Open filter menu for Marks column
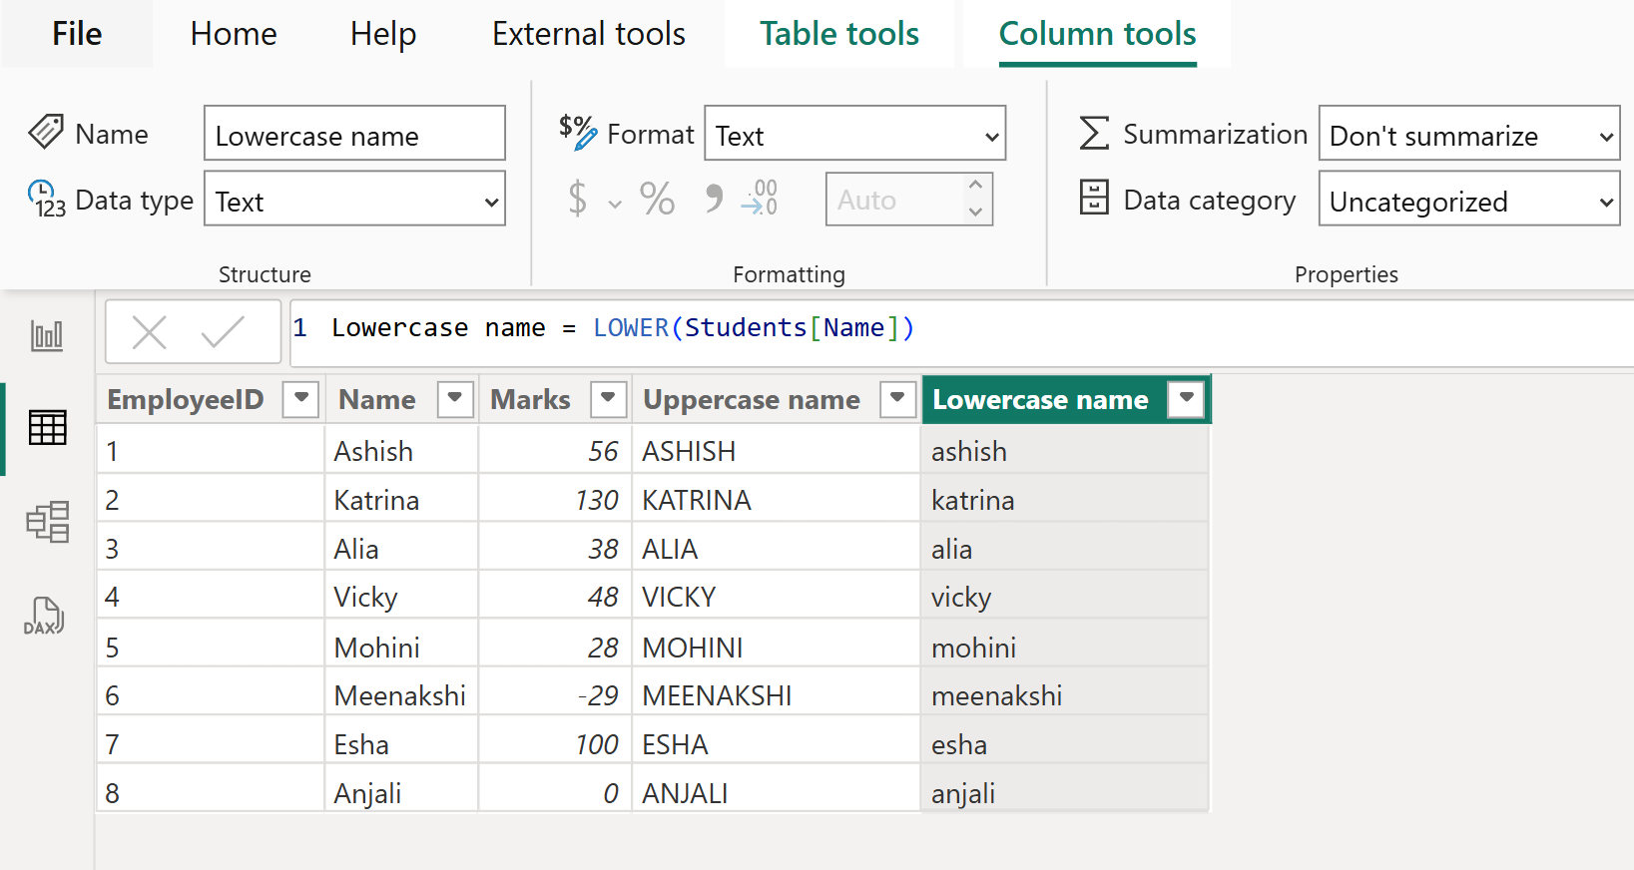This screenshot has height=870, width=1634. tap(608, 398)
